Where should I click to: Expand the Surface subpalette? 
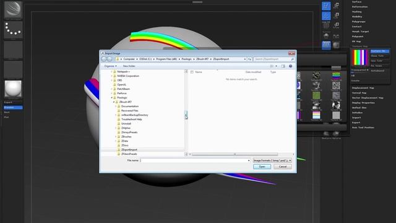click(x=356, y=2)
